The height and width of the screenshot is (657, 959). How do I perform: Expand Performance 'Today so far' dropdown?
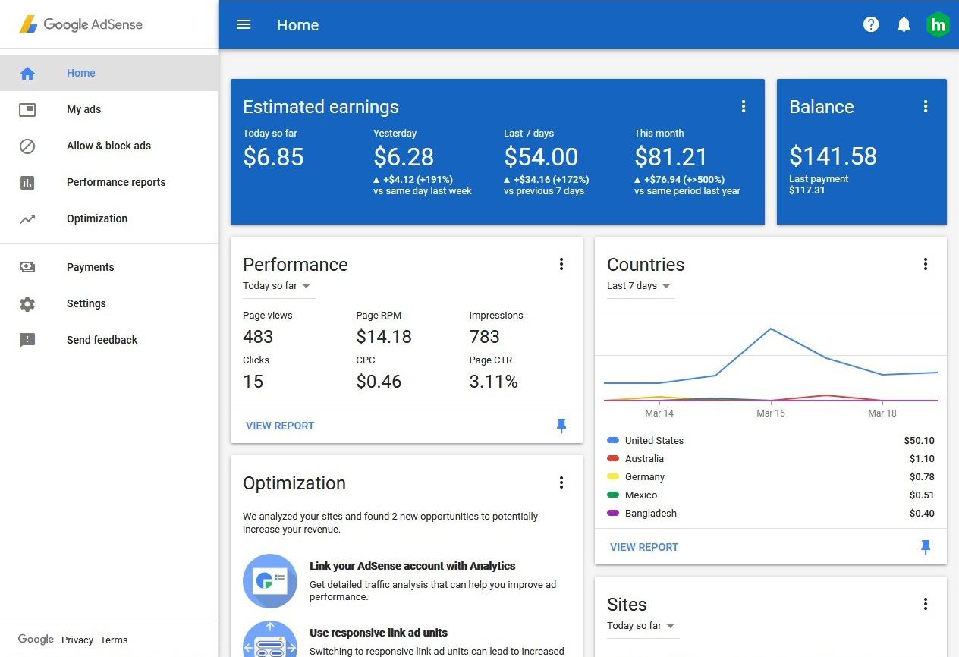(277, 286)
